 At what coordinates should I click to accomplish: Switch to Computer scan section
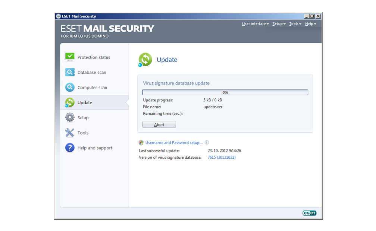pos(94,87)
